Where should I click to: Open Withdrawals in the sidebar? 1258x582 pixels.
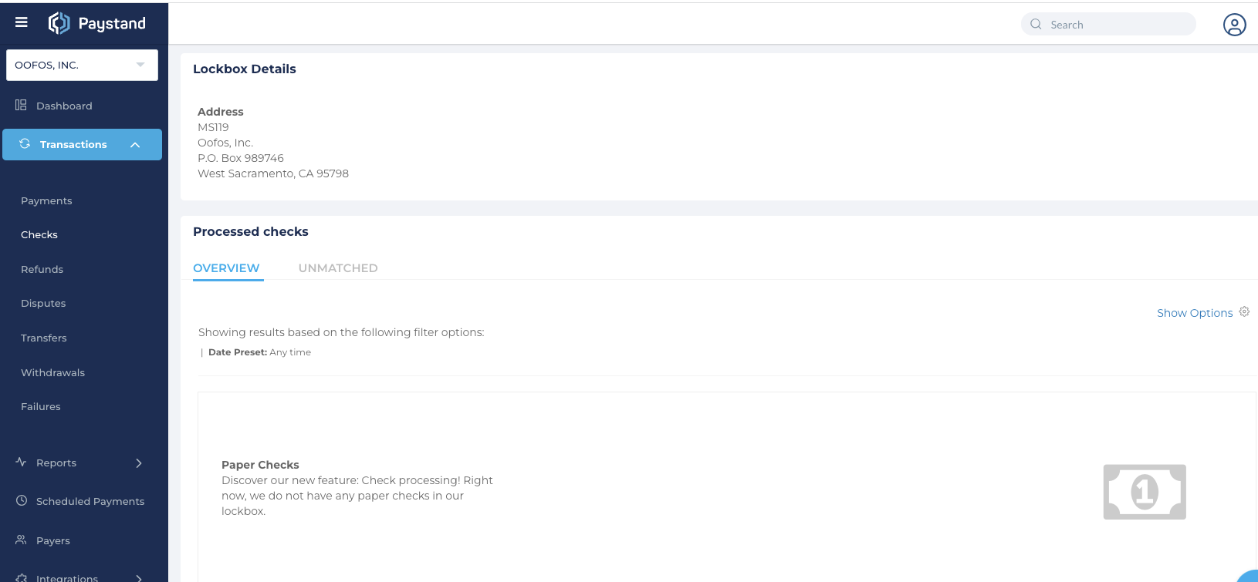click(x=52, y=372)
